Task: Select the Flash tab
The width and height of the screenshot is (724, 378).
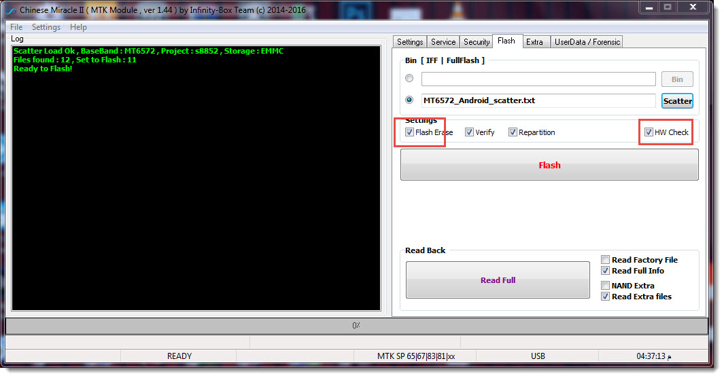Action: point(506,41)
